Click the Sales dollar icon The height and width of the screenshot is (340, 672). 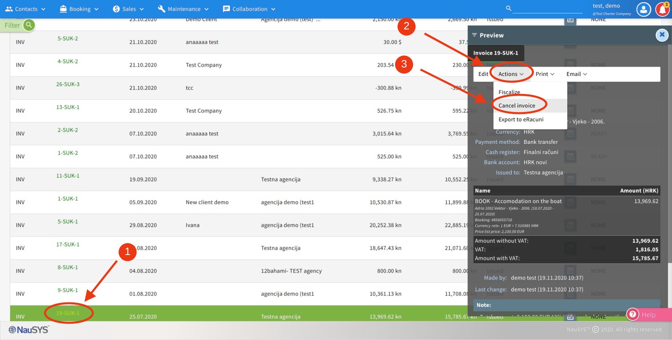(116, 9)
